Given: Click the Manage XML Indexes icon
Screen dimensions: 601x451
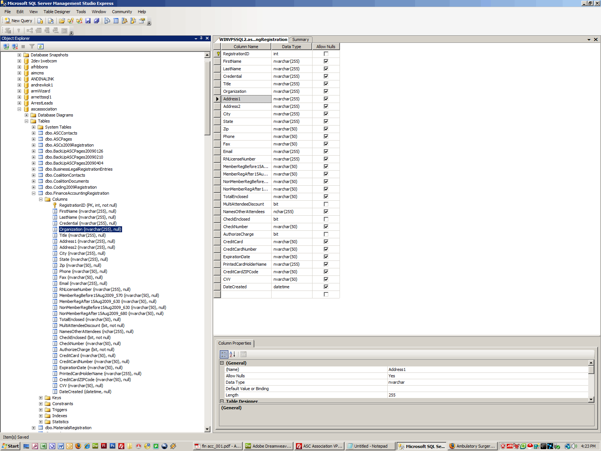Looking at the screenshot, I should (56, 30).
